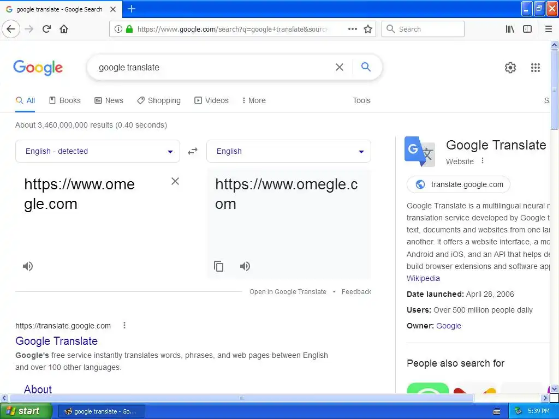This screenshot has height=419, width=559.
Task: Open a new tab with plus icon
Action: pos(132,9)
